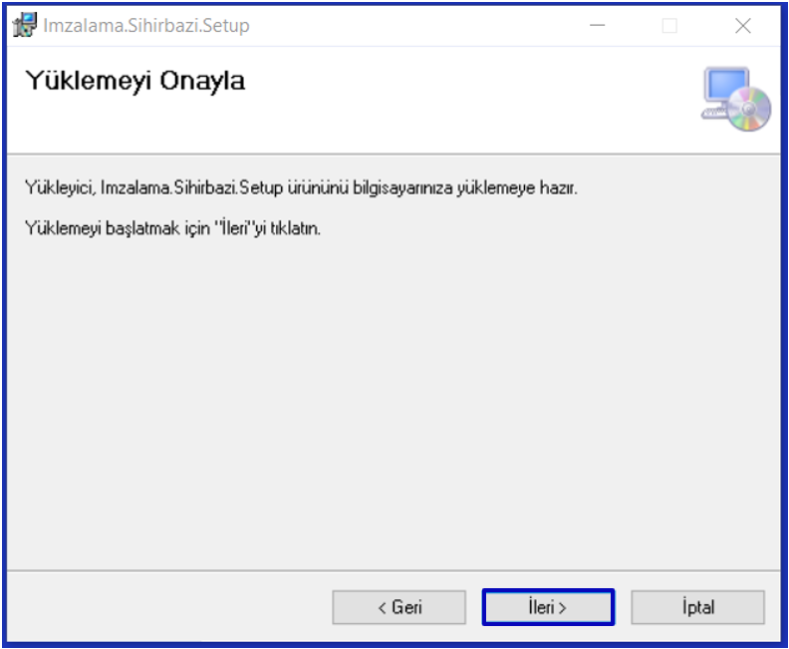Click the computer and CD setup graphic
The width and height of the screenshot is (789, 649).
click(x=736, y=99)
